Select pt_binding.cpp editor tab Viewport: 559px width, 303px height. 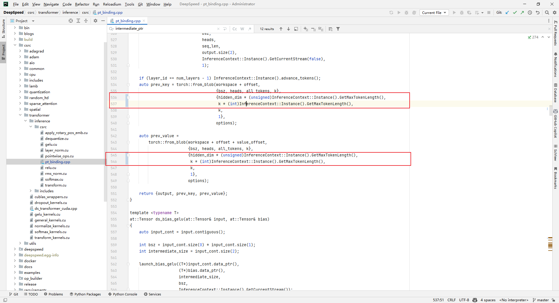128,21
